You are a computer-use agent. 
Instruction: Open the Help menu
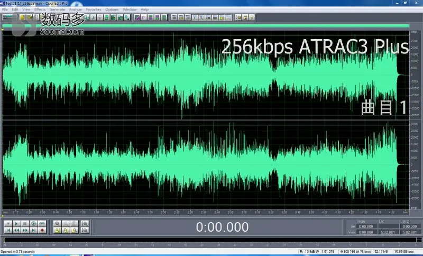pyautogui.click(x=144, y=10)
